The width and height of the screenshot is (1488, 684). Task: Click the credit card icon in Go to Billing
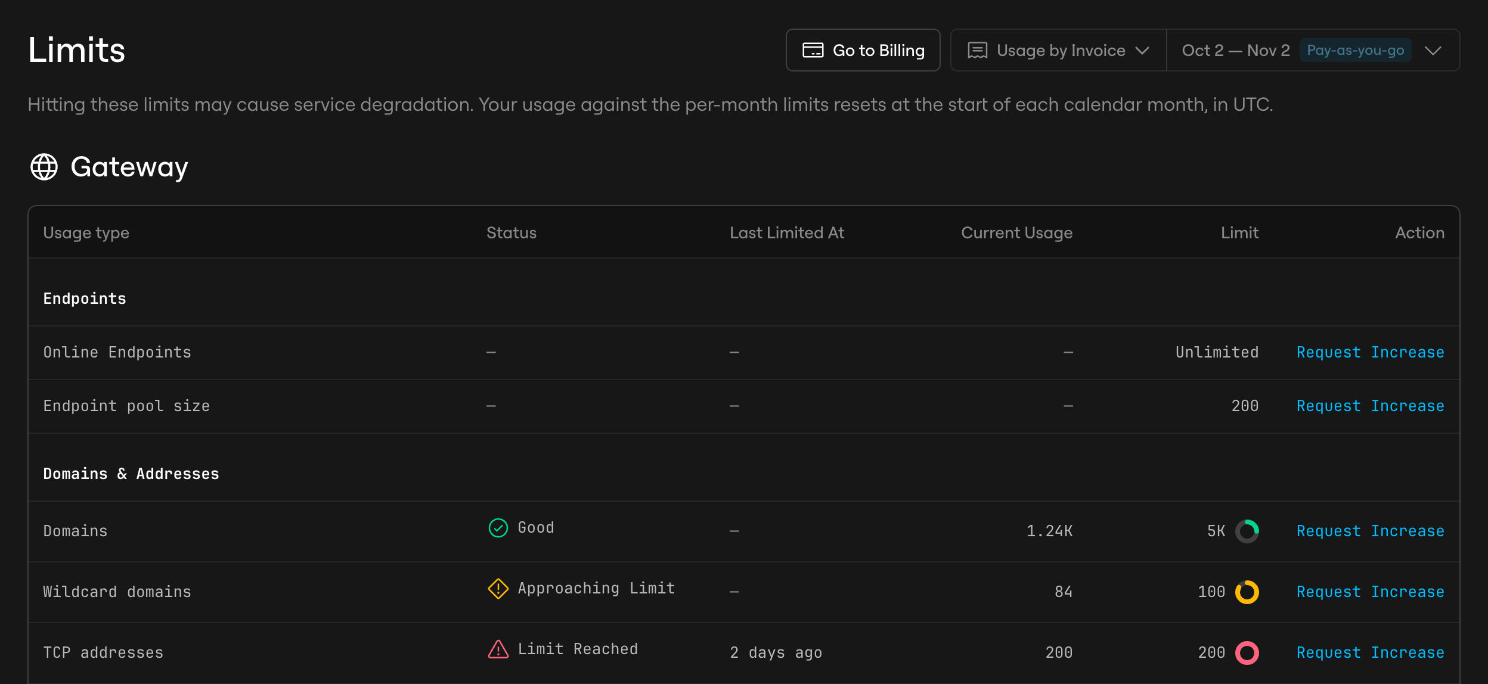pyautogui.click(x=813, y=50)
